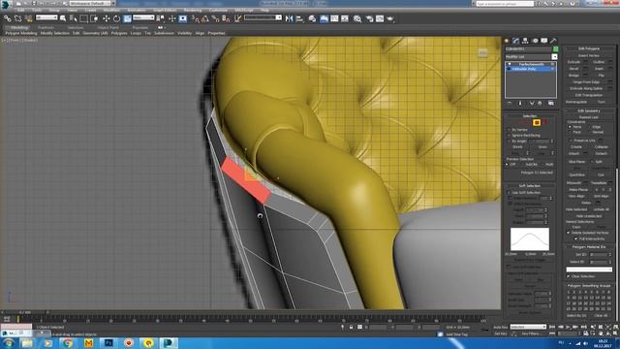Screen dimensions: 620x349
Task: Open reference coordinate system dropdown
Action: pos(143,17)
